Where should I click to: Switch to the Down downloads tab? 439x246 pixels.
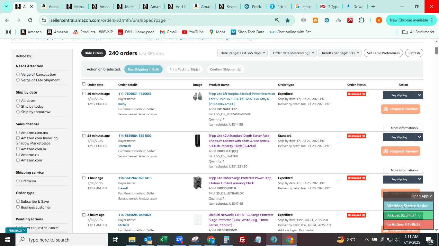[354, 6]
